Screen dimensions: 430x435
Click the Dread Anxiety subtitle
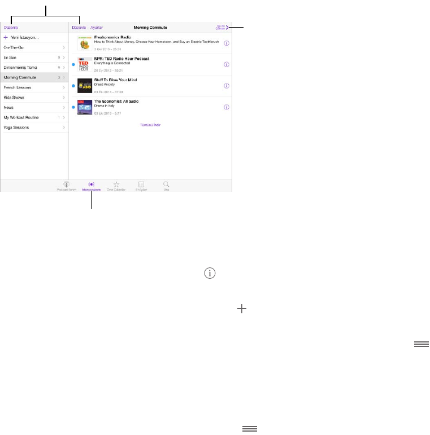[x=105, y=84]
